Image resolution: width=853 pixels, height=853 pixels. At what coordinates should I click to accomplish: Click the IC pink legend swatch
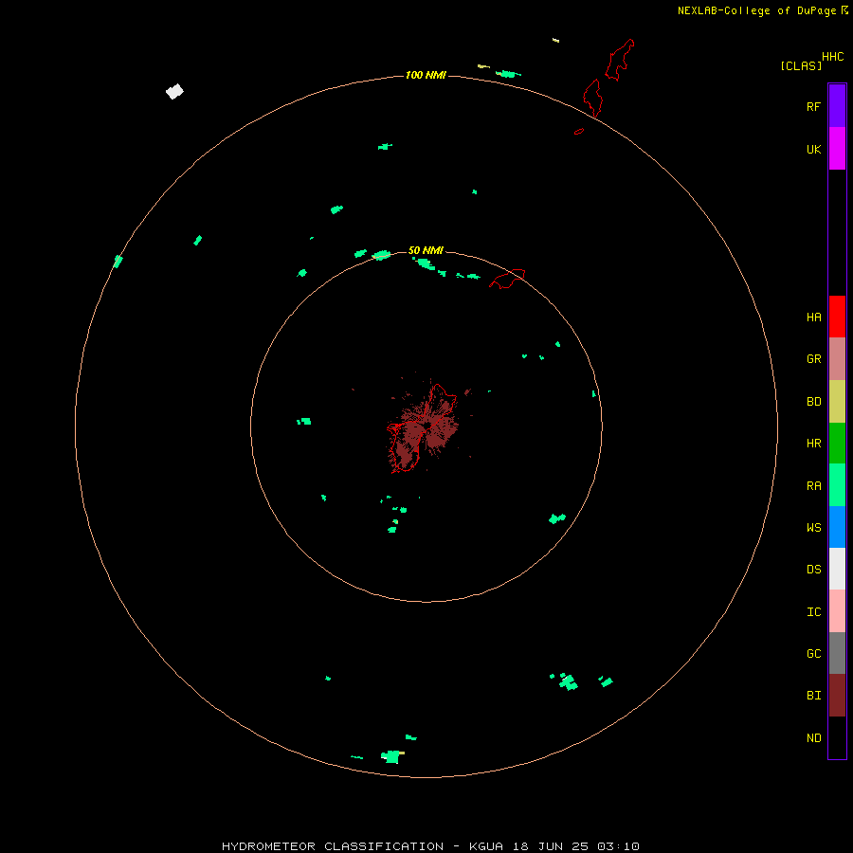point(837,611)
